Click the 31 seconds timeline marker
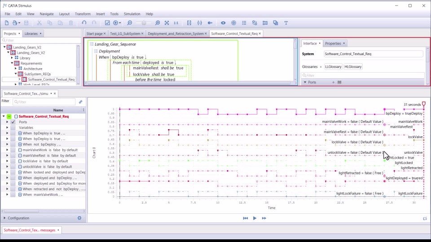 424,104
